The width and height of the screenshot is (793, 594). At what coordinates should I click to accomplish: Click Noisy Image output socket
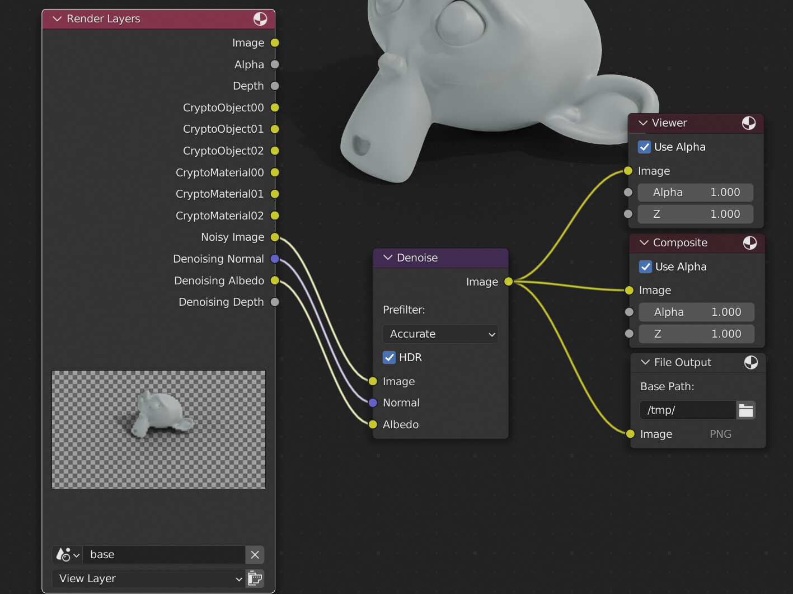pyautogui.click(x=275, y=237)
